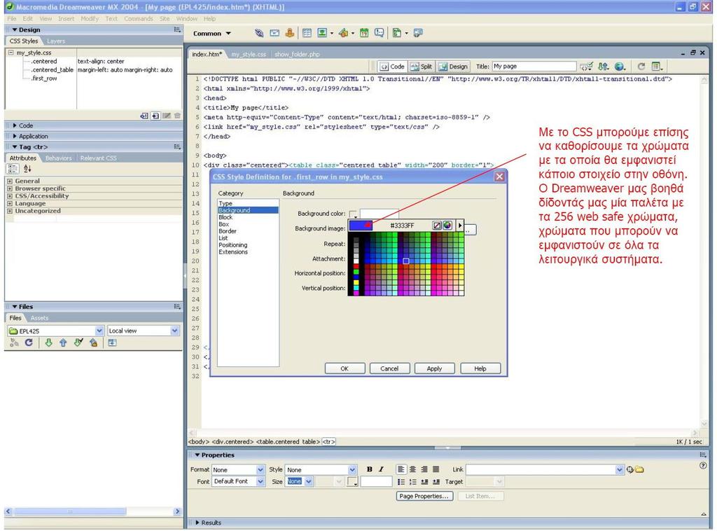Click the Media insert icon
Screen dimensions: 717x531
pyautogui.click(x=344, y=33)
